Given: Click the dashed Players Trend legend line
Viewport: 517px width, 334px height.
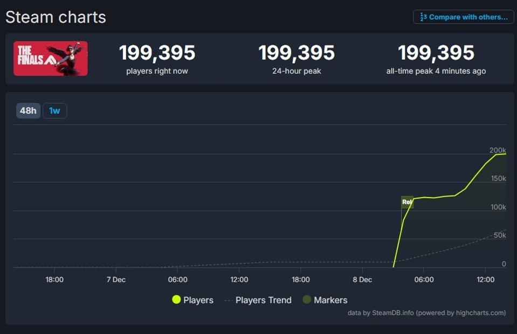Looking at the screenshot, I should point(229,300).
